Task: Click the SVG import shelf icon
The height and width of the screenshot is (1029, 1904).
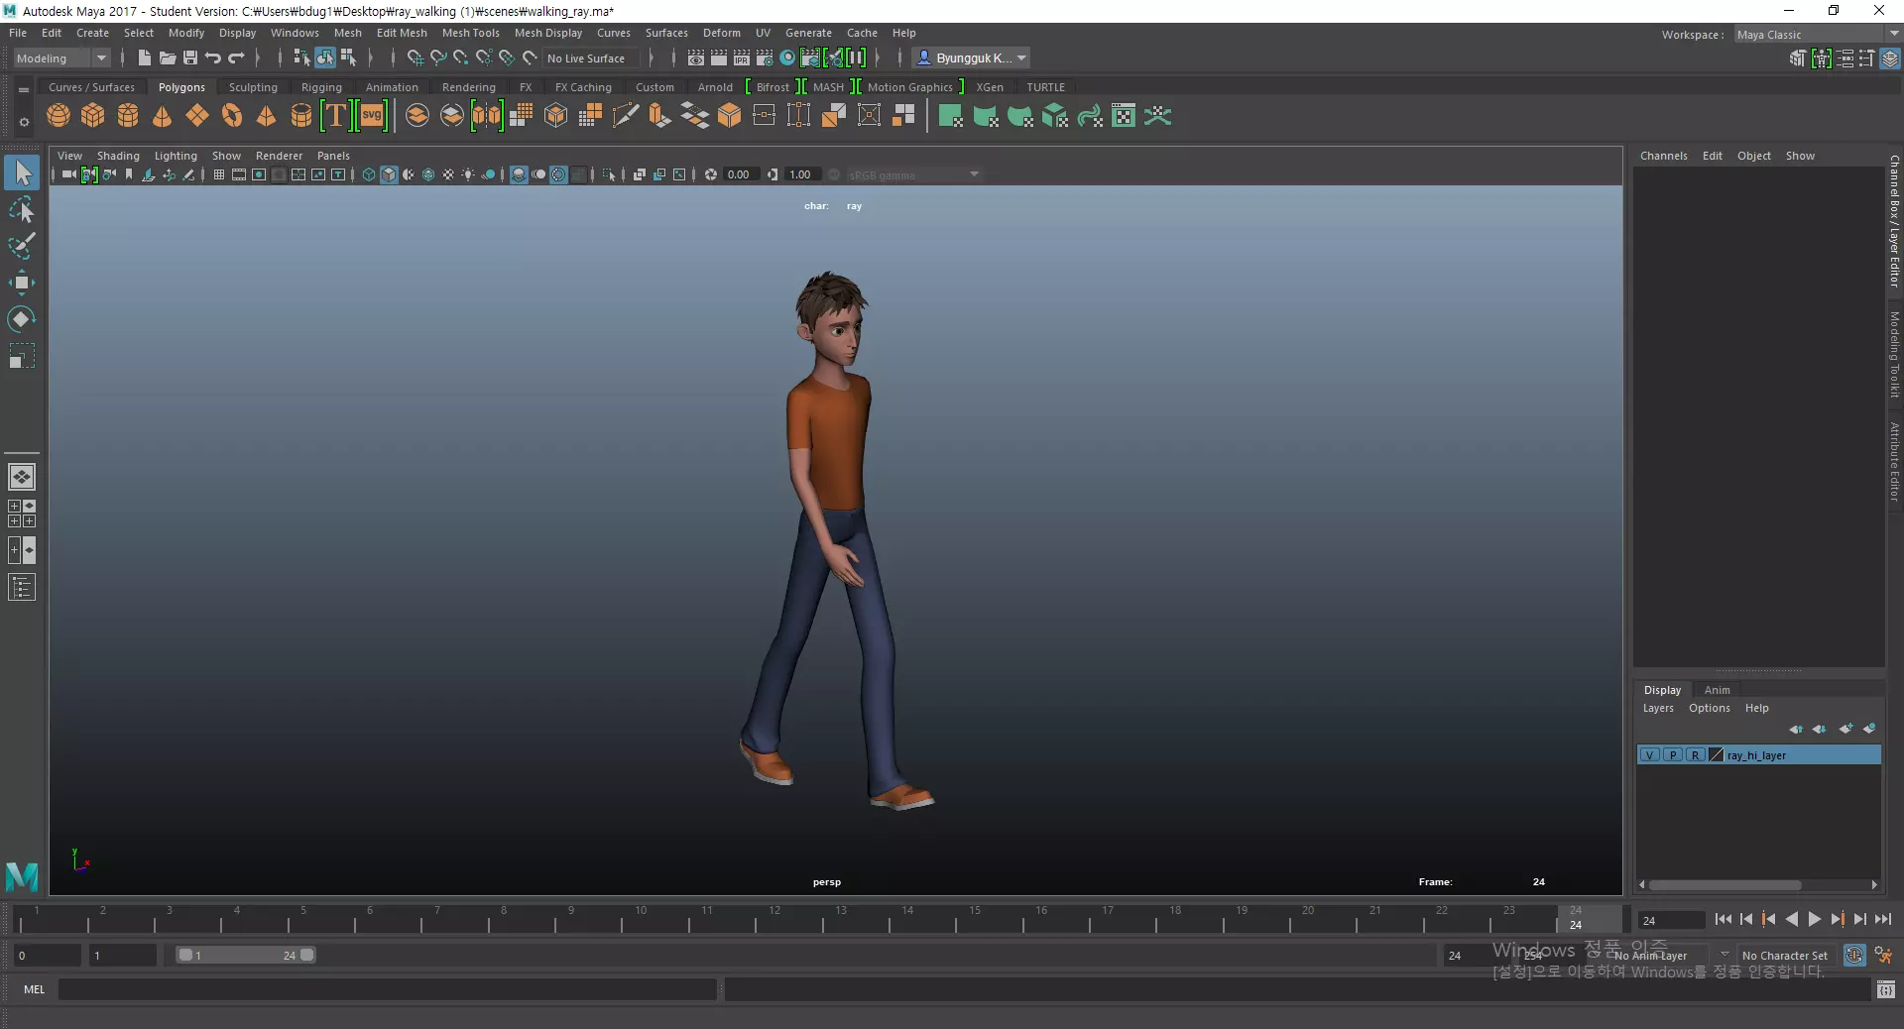Action: pos(372,116)
